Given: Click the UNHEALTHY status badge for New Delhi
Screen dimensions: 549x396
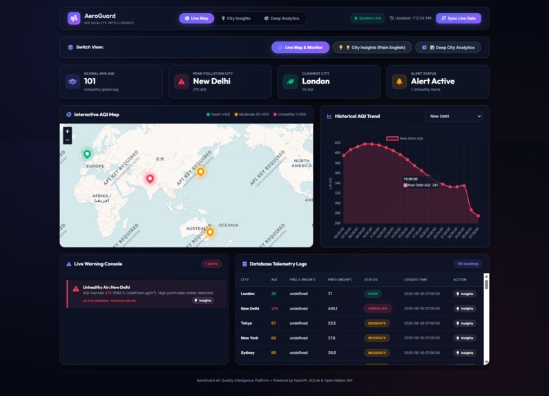Looking at the screenshot, I should tap(378, 309).
